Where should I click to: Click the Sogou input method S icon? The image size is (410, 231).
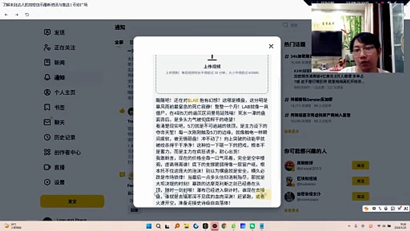367,209
